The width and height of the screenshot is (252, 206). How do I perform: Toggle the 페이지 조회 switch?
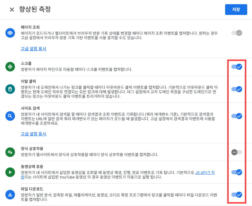[x=236, y=33]
